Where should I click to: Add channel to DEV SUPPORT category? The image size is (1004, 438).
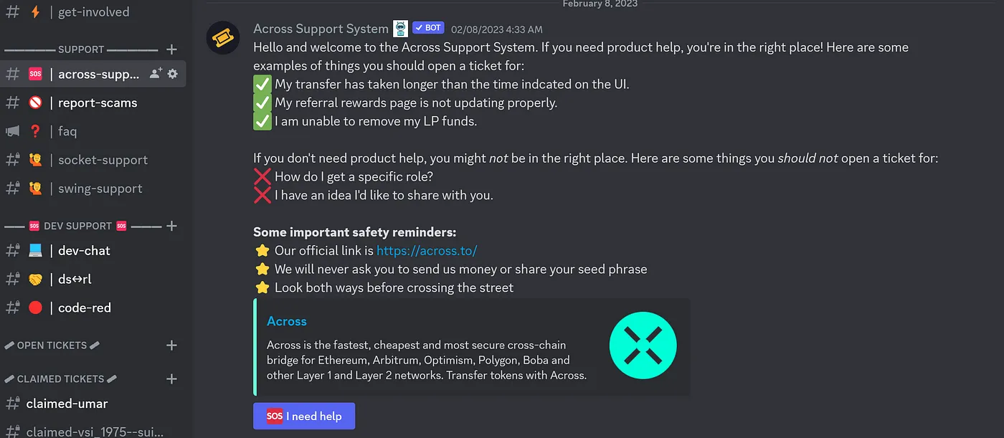pos(171,226)
